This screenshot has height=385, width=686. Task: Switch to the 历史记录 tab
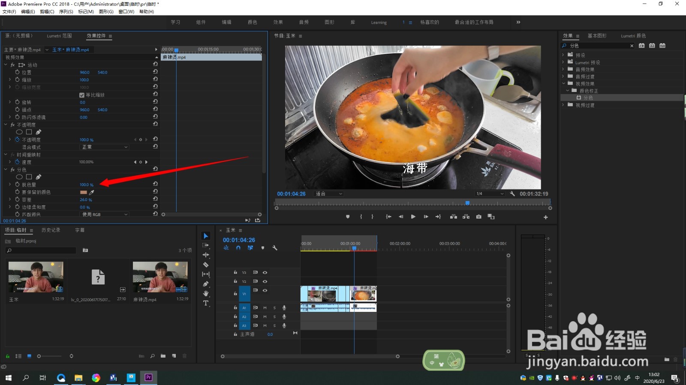[51, 230]
